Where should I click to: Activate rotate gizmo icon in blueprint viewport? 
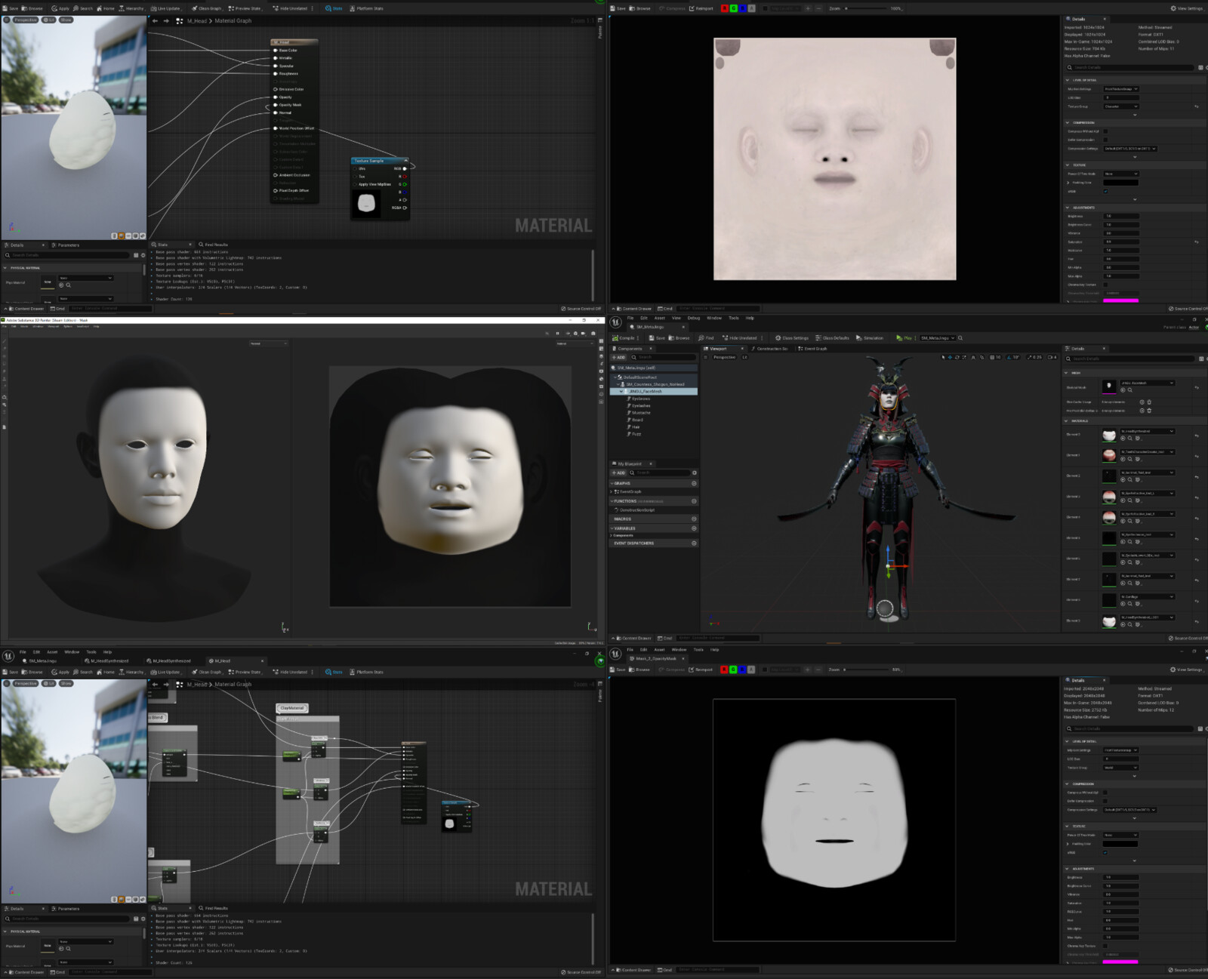tap(957, 357)
